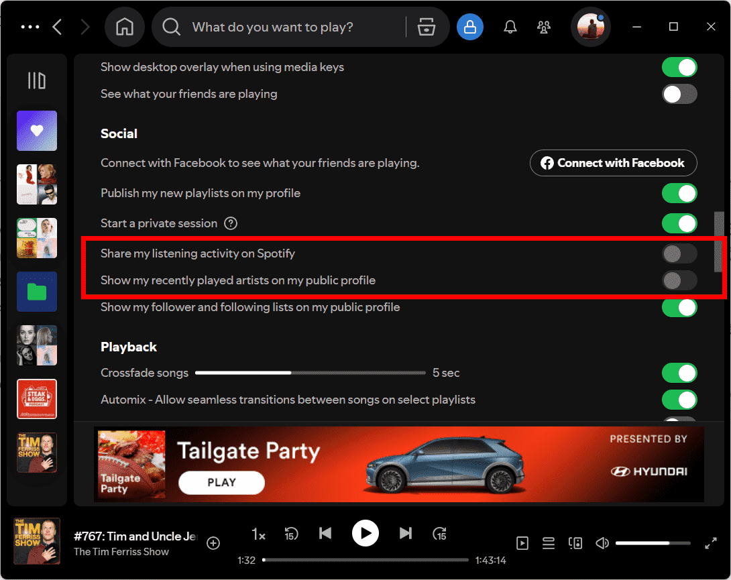Screen dimensions: 731x580
Task: Turn off Start a private session
Action: 679,223
